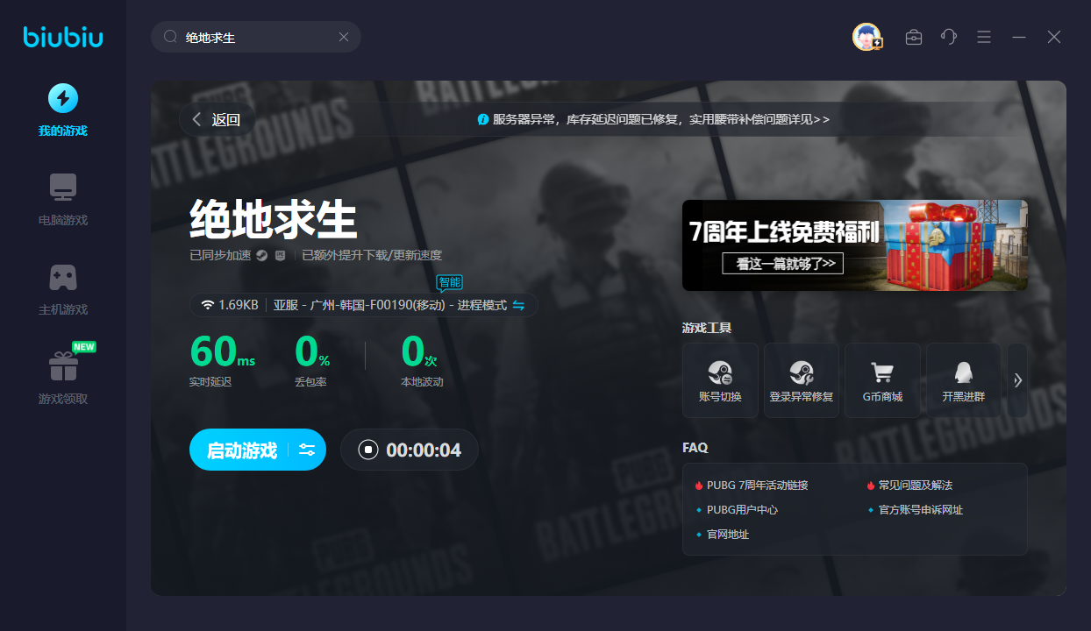Open the PC Games monitor icon

coord(63,187)
